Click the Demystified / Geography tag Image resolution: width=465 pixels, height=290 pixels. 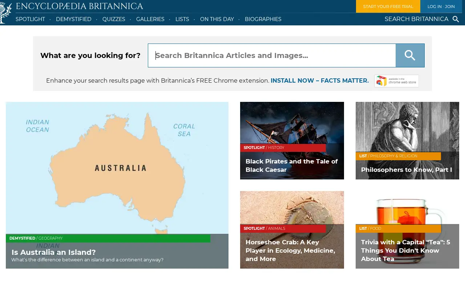point(108,238)
